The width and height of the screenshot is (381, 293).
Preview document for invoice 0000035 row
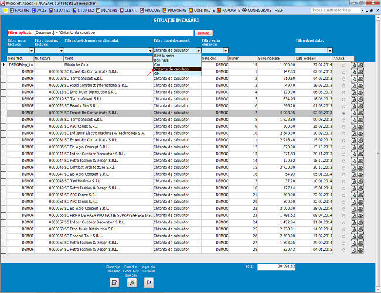354,148
